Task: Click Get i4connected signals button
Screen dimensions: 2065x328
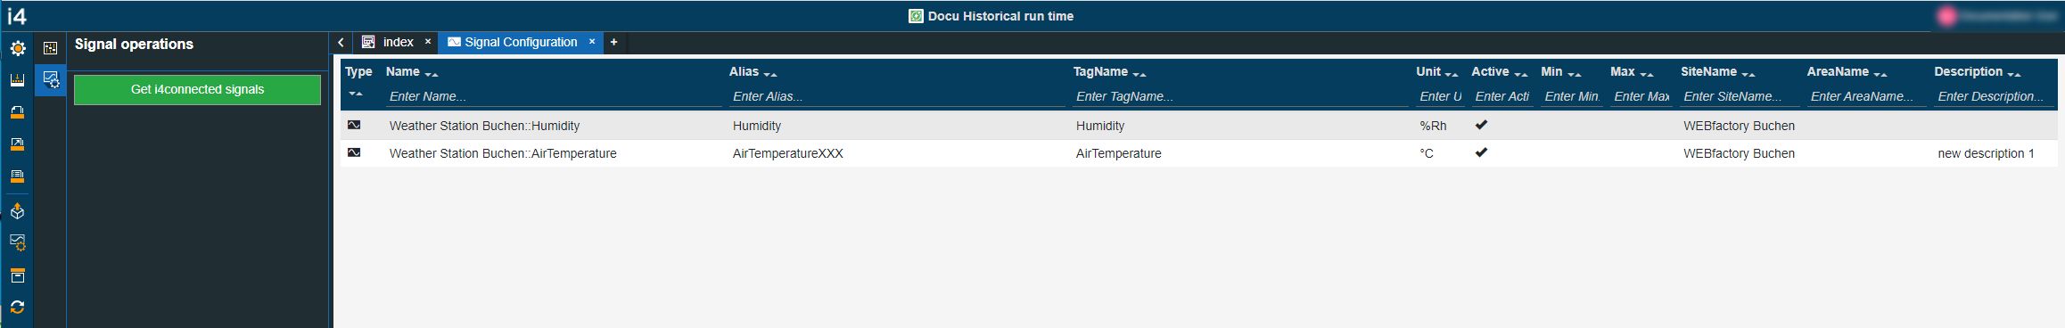Action: (x=197, y=89)
